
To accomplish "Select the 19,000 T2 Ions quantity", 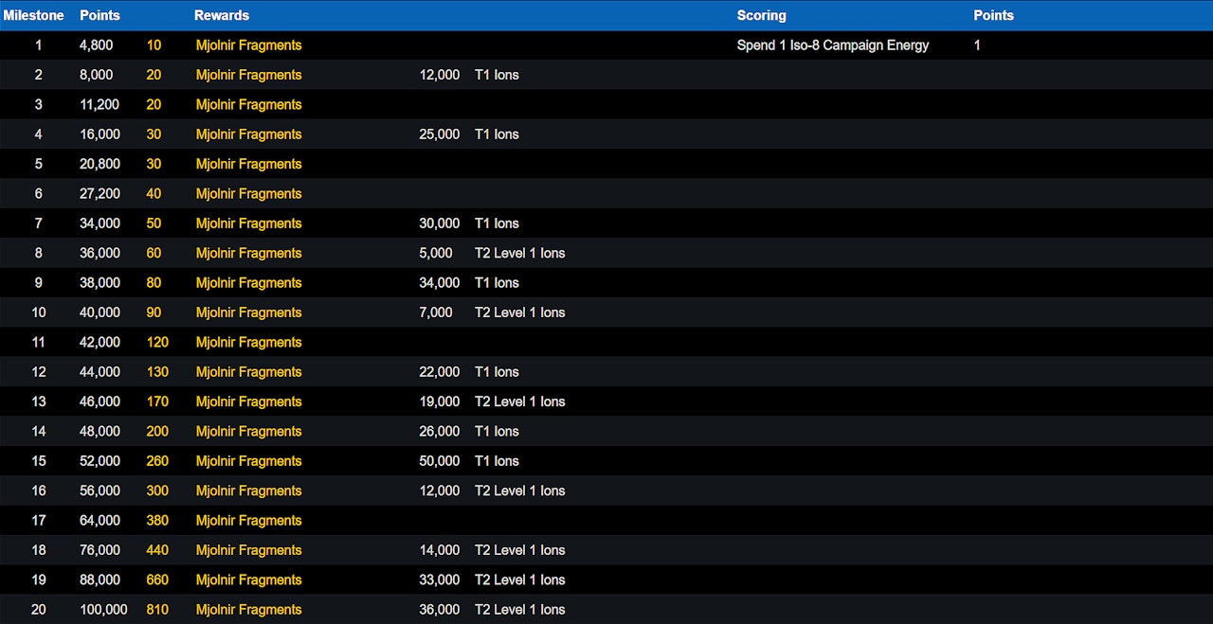I will 440,401.
